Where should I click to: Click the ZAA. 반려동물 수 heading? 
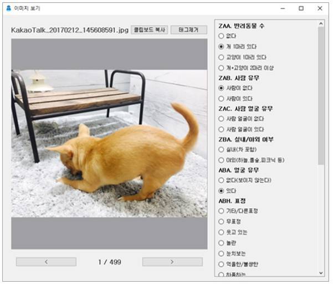coord(241,26)
